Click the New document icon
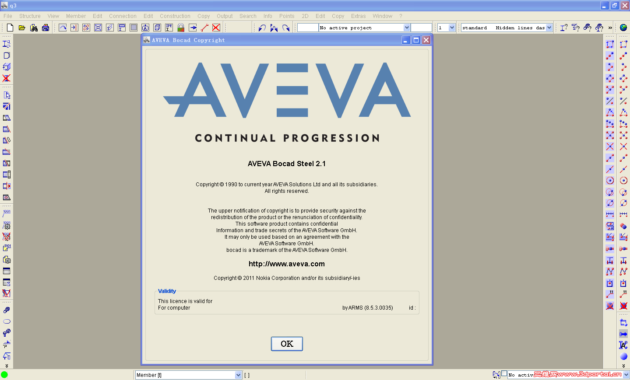 click(x=10, y=28)
